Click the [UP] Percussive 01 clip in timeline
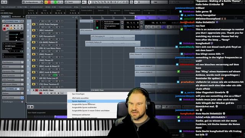The image size is (245, 138). coord(113,38)
